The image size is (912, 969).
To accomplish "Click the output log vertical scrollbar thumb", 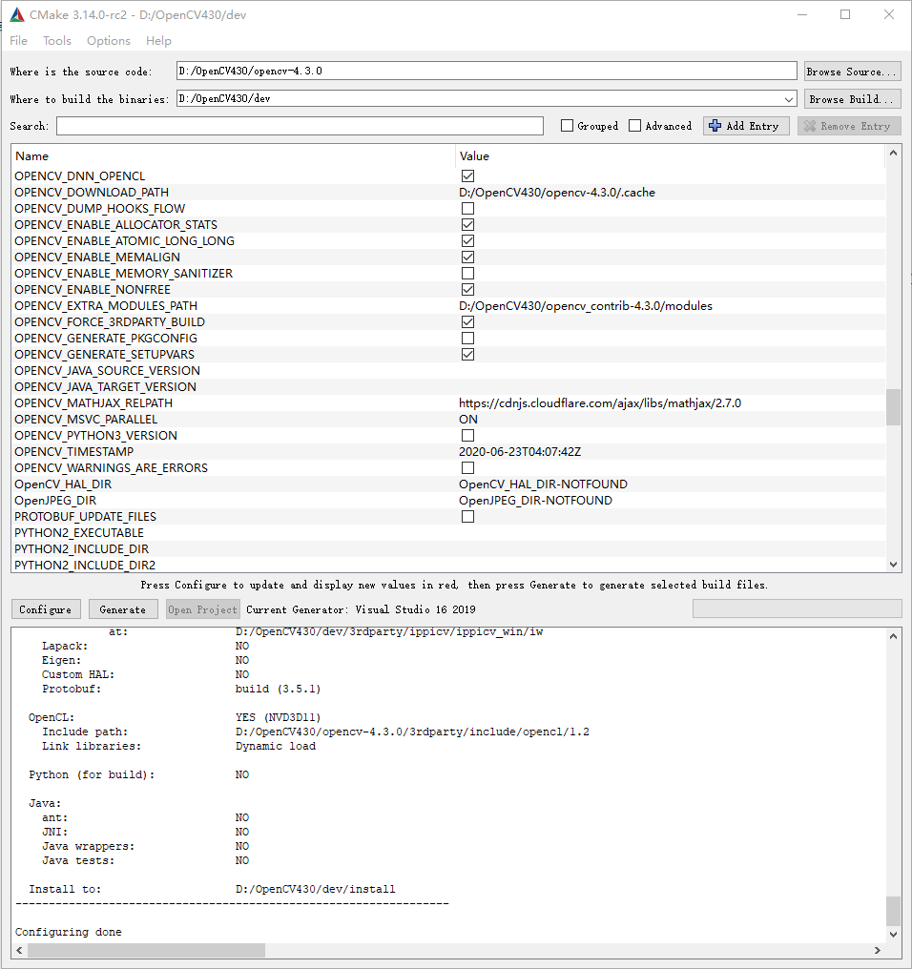I will 893,911.
